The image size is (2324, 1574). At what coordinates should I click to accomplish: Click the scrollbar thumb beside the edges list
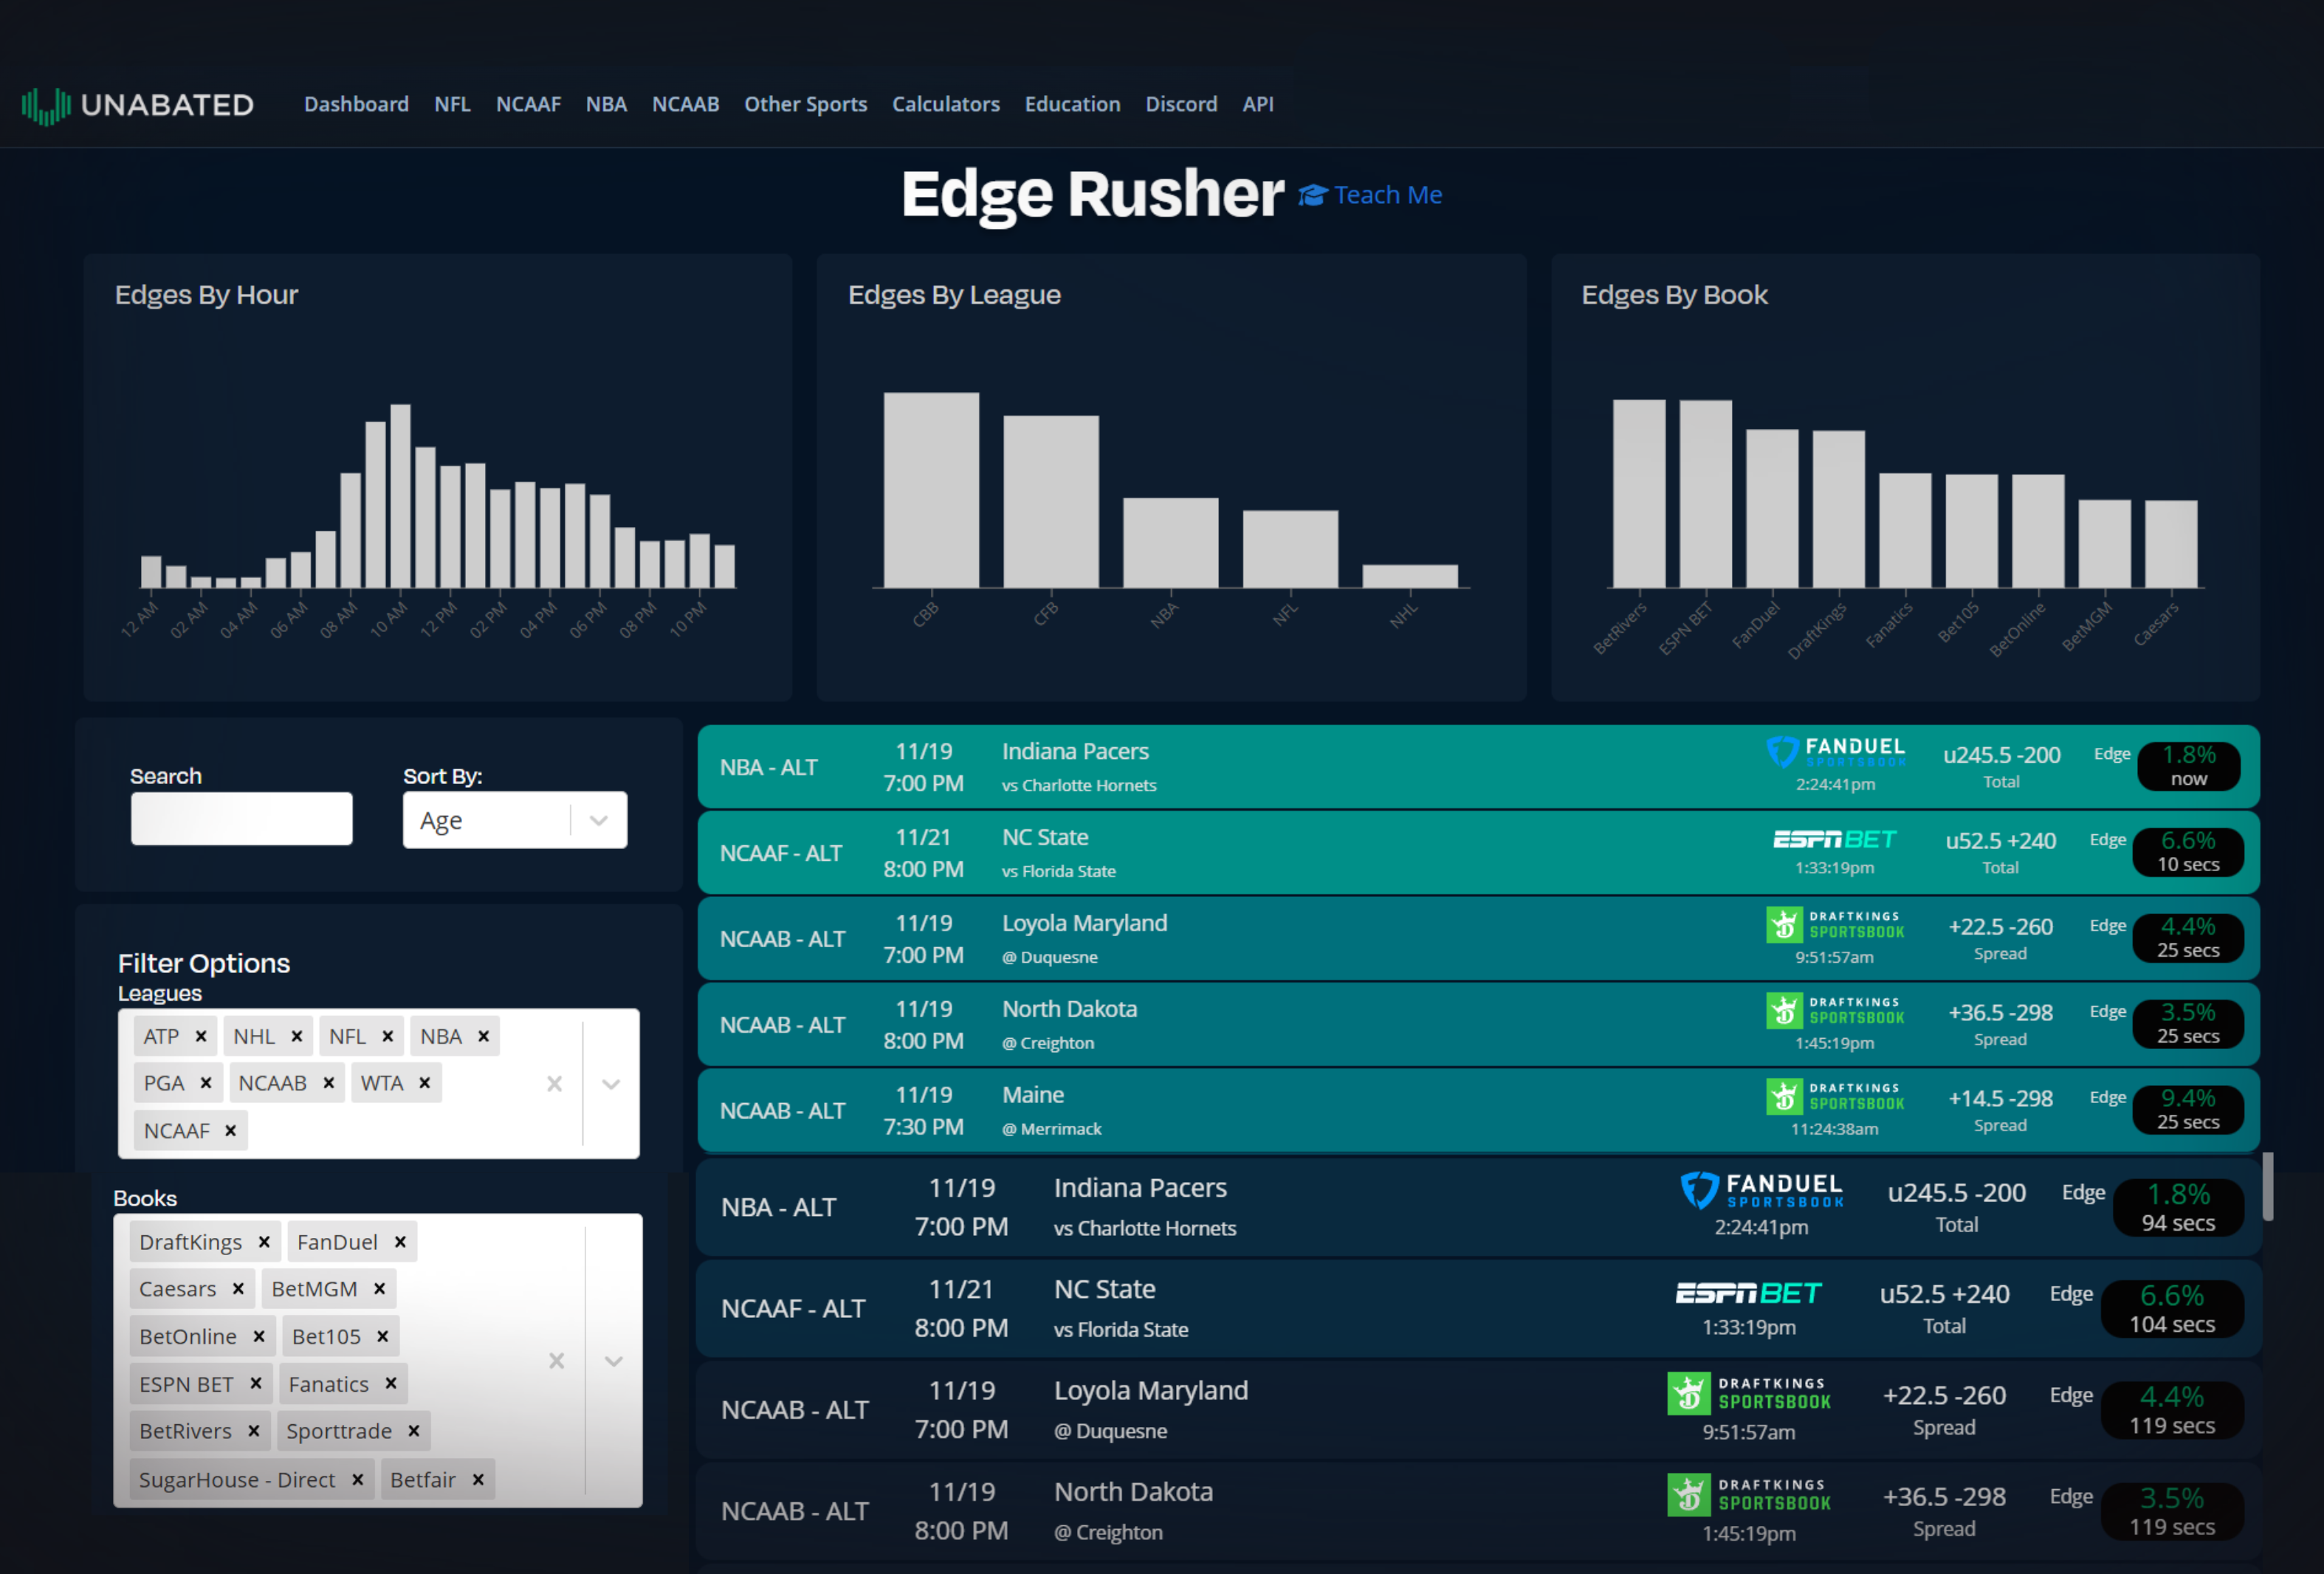[x=2269, y=1186]
